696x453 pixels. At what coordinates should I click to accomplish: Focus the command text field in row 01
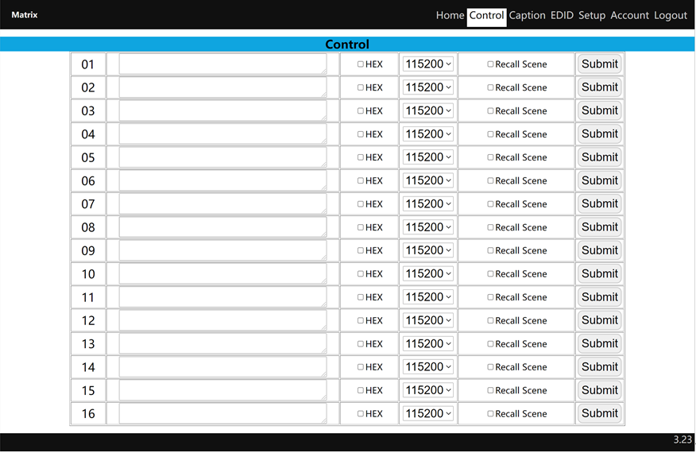tap(222, 64)
